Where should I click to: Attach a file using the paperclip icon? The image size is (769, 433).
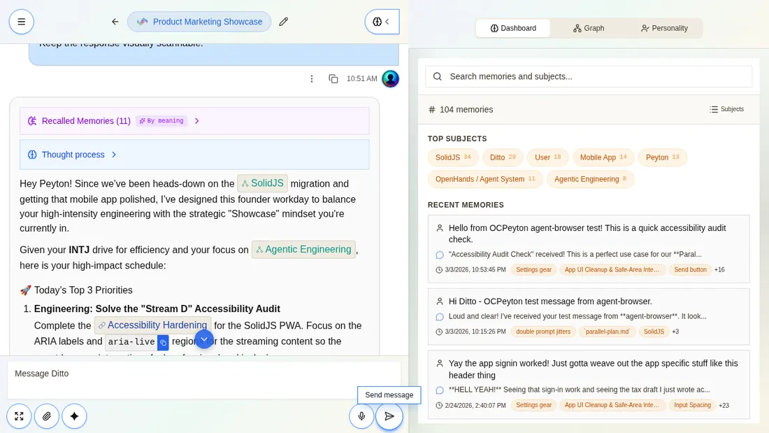(x=46, y=416)
